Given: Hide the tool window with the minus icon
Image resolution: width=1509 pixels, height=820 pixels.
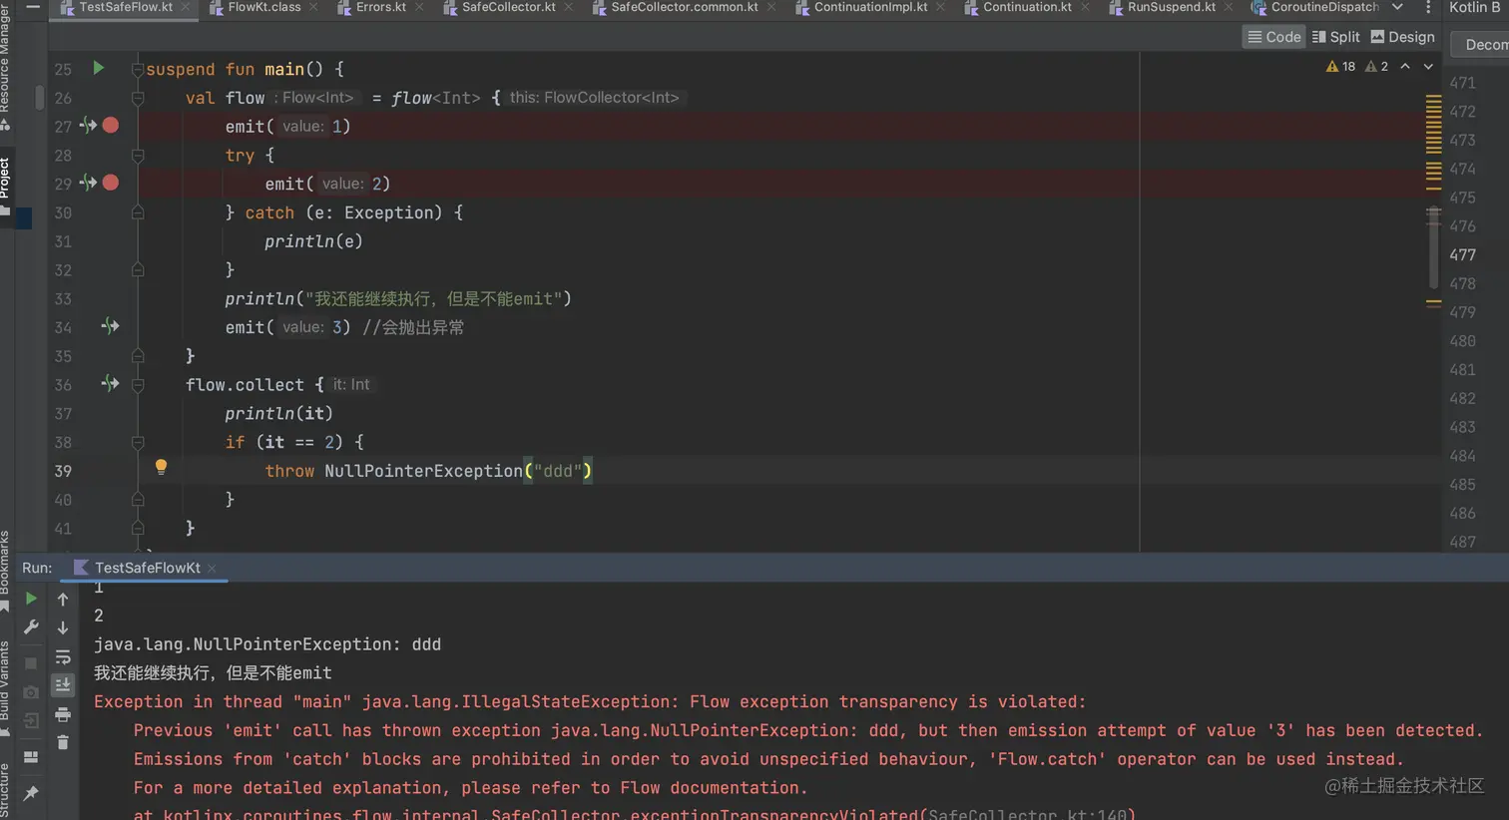Looking at the screenshot, I should point(33,6).
